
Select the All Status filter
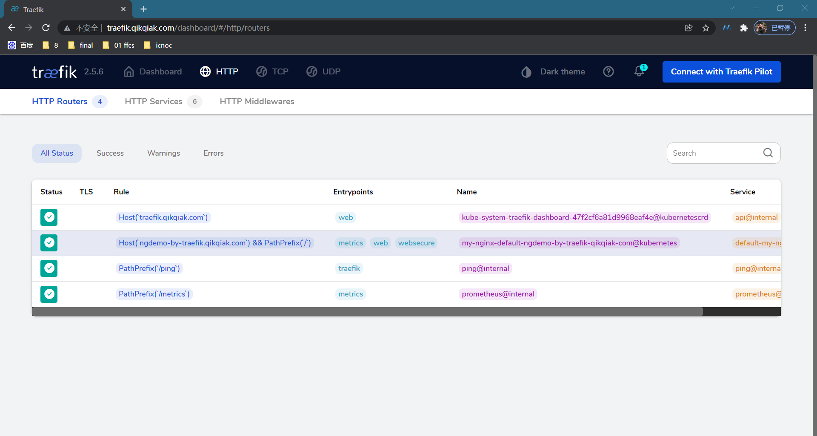point(57,153)
